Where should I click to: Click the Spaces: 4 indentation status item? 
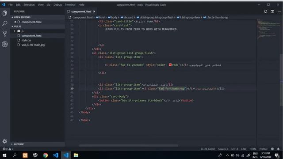(223, 149)
